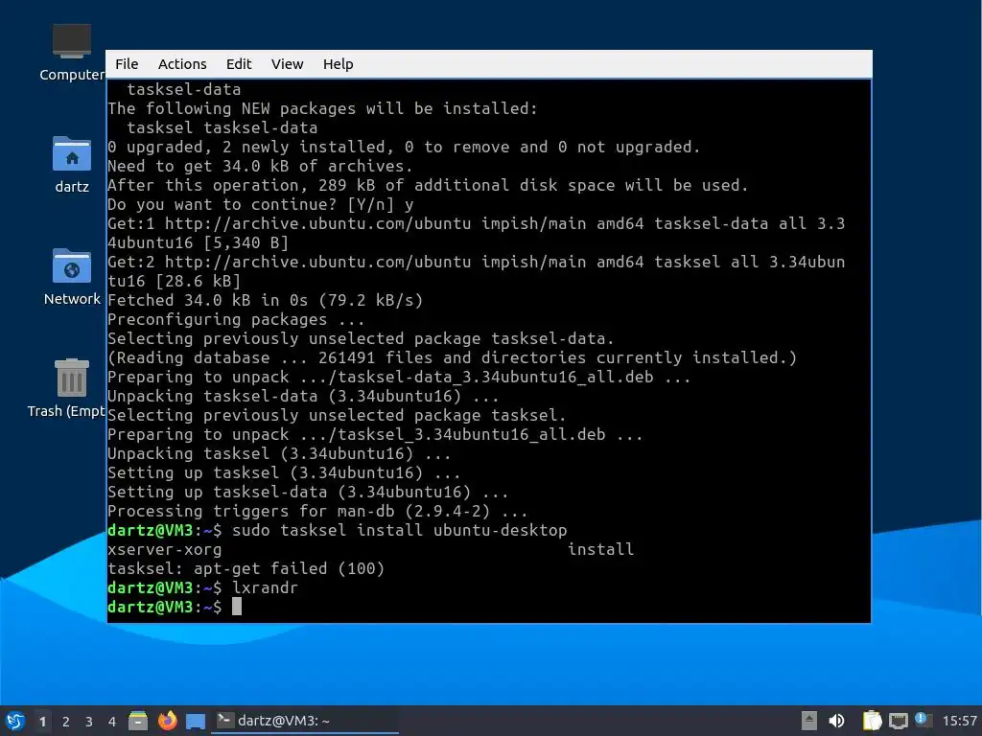Select the dartz home folder icon
Viewport: 982px width, 736px height.
pyautogui.click(x=71, y=164)
